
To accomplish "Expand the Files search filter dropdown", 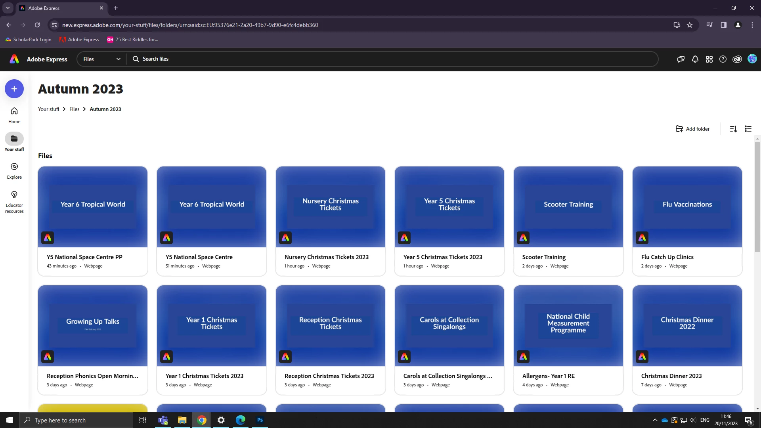I will (x=102, y=59).
